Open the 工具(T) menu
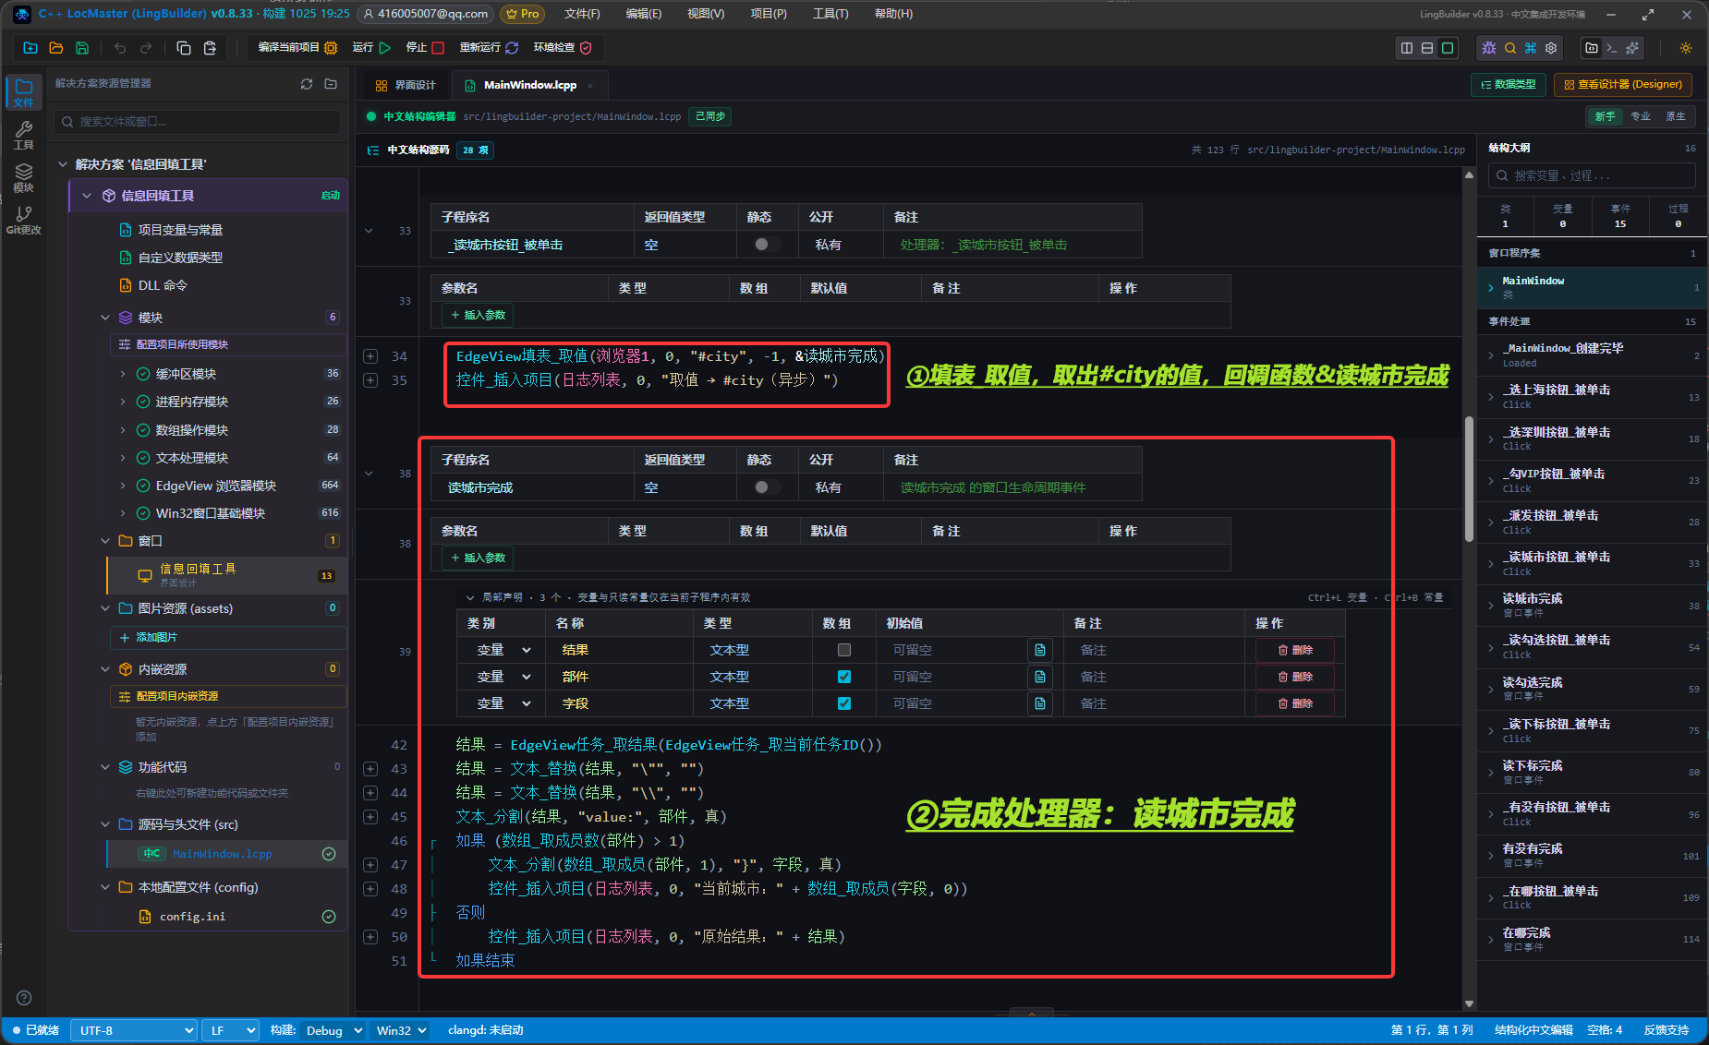 pyautogui.click(x=830, y=14)
